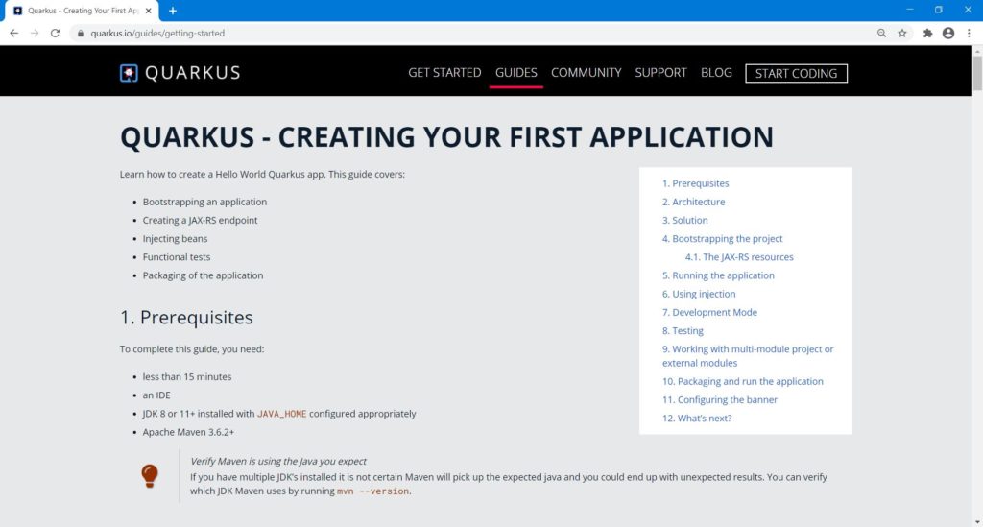Screen dimensions: 983x527
Task: Jump to 2. Architecture in contents
Action: [x=693, y=202]
